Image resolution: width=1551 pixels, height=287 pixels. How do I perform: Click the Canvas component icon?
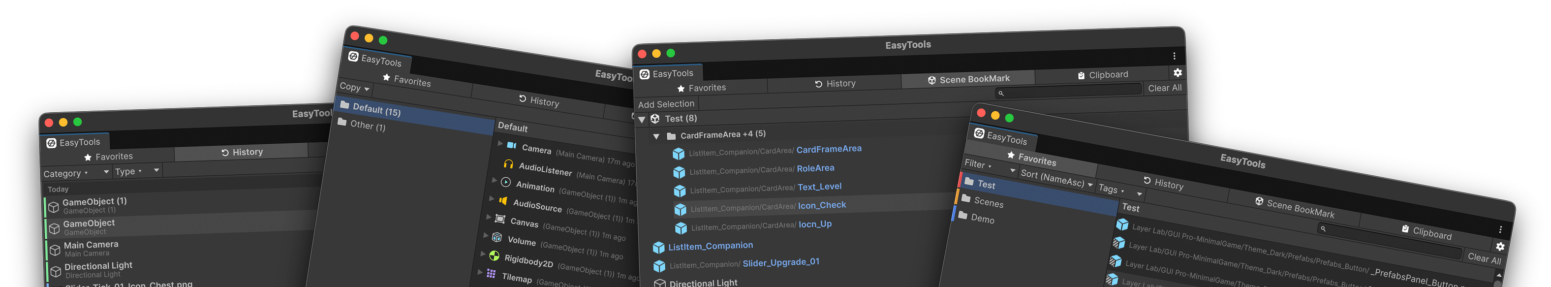click(x=500, y=218)
